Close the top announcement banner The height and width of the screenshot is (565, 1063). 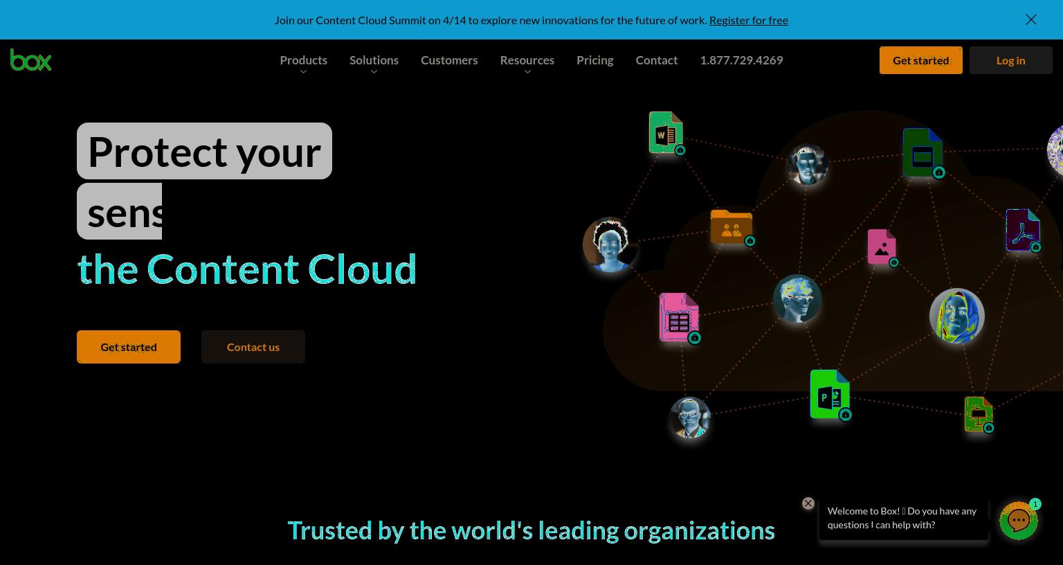pos(1031,19)
